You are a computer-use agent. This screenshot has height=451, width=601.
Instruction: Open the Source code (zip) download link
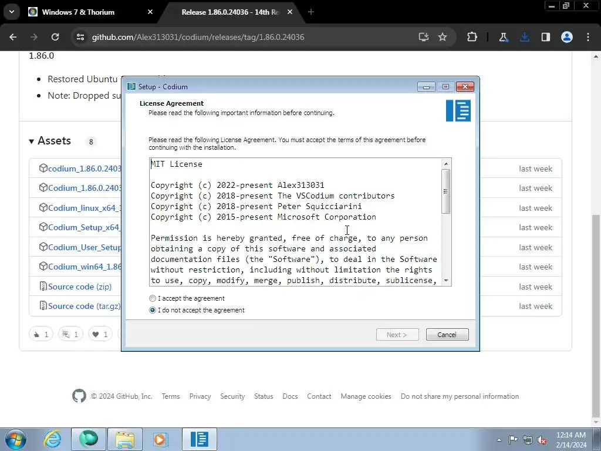click(x=80, y=287)
